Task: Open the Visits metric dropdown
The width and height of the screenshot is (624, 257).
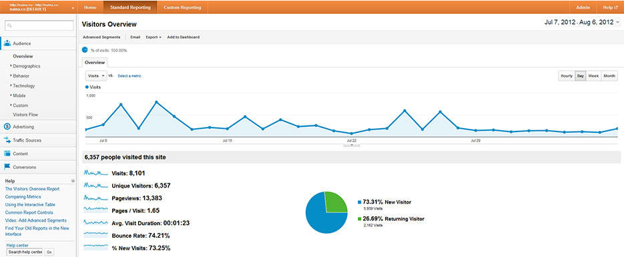Action: point(96,75)
